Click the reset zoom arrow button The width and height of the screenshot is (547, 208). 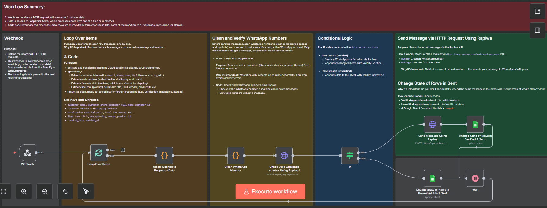coord(65,192)
